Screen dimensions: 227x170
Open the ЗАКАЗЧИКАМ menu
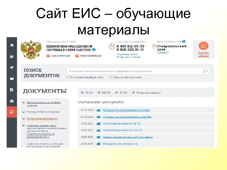pyautogui.click(x=61, y=56)
